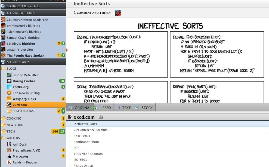Select Rembrandt Photo story
The height and width of the screenshot is (167, 269).
point(168,142)
